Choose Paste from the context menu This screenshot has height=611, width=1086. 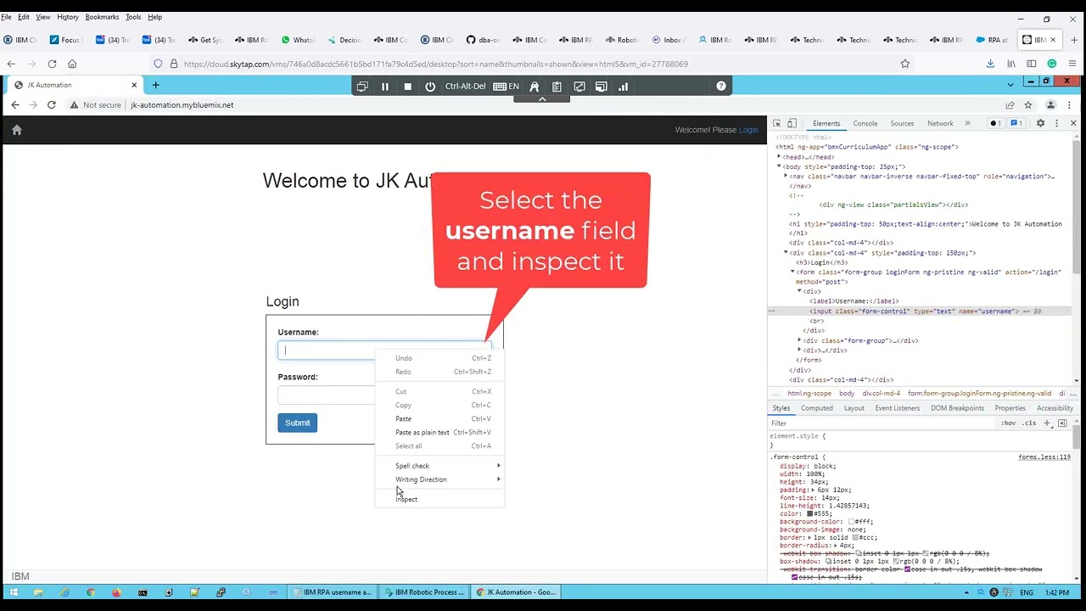439,418
